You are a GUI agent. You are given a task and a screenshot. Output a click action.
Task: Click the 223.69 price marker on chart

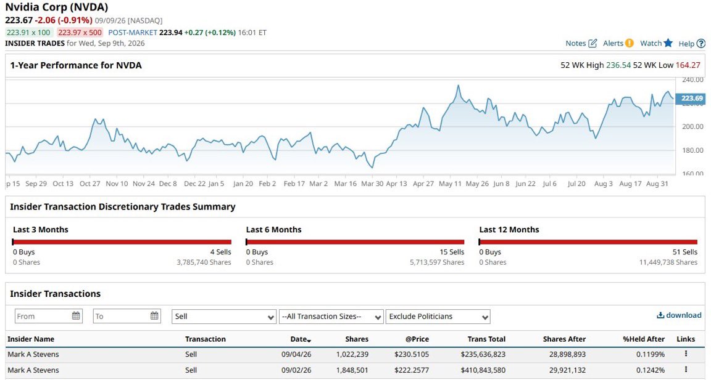(691, 98)
